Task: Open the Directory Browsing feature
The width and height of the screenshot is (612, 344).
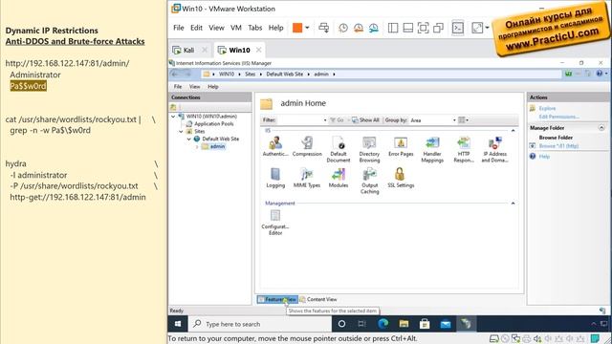Action: [x=369, y=149]
